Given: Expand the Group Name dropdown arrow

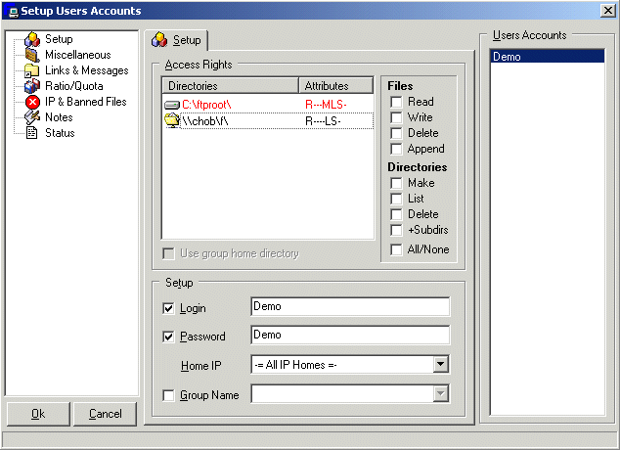Looking at the screenshot, I should (x=441, y=394).
